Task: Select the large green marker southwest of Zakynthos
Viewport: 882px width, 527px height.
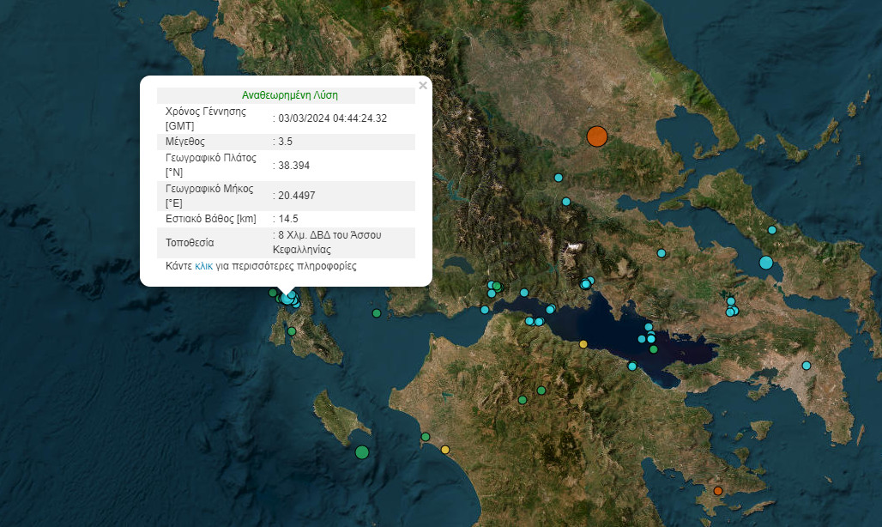Action: pos(362,452)
